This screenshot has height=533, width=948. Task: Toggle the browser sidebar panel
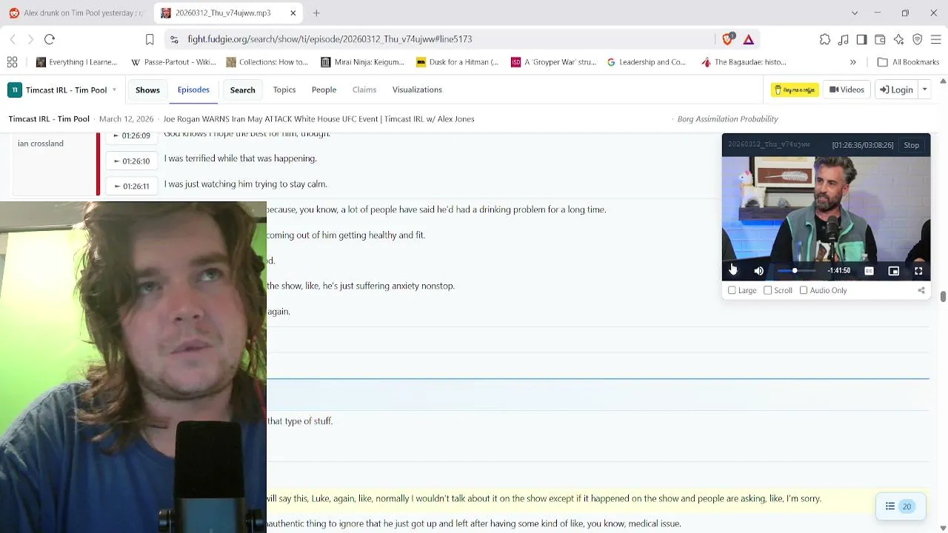click(x=862, y=39)
